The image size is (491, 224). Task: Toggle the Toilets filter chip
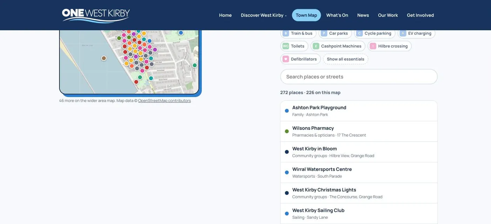(x=294, y=46)
